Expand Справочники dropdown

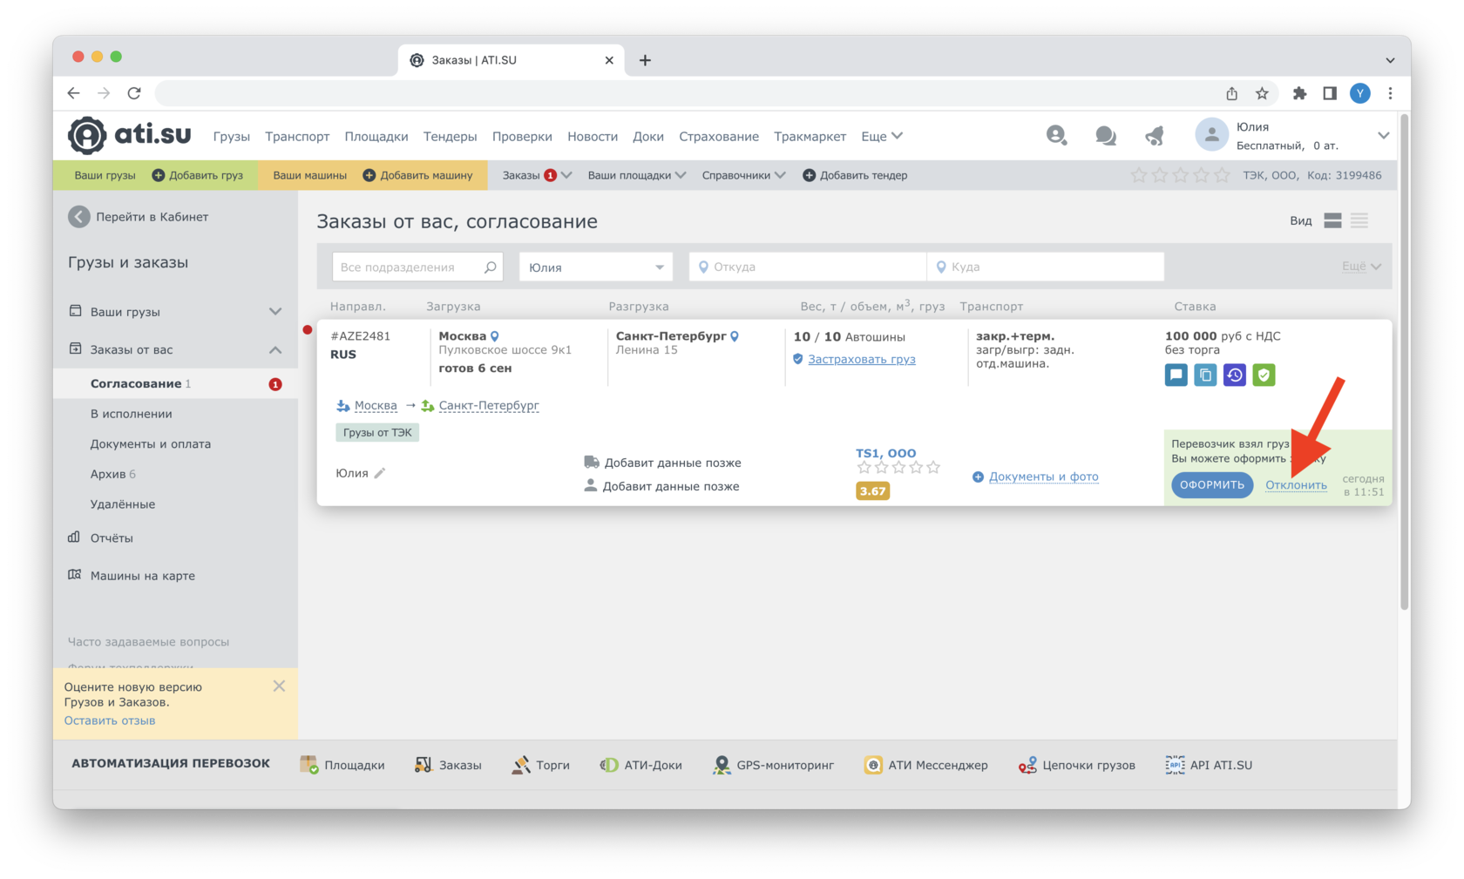743,175
